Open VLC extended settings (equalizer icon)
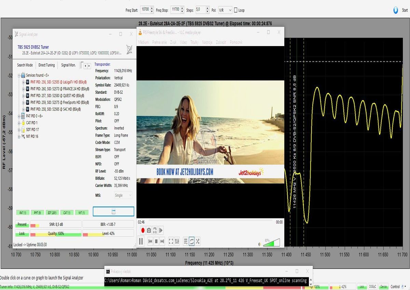410x290 pixels. click(177, 241)
